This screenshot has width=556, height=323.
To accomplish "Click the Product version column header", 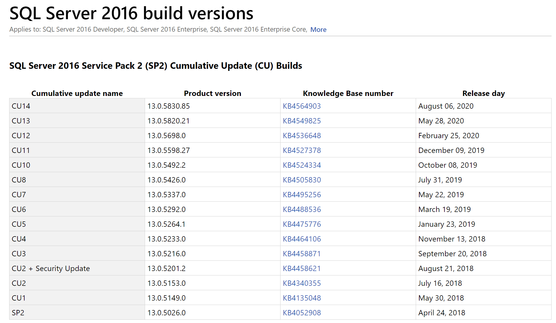I will 212,93.
